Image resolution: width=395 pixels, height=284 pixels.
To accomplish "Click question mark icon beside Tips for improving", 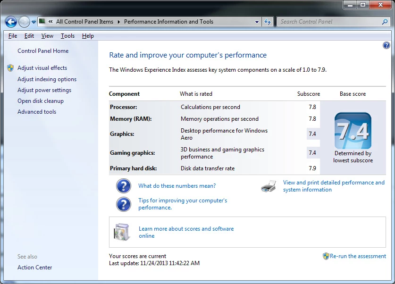I will click(124, 204).
